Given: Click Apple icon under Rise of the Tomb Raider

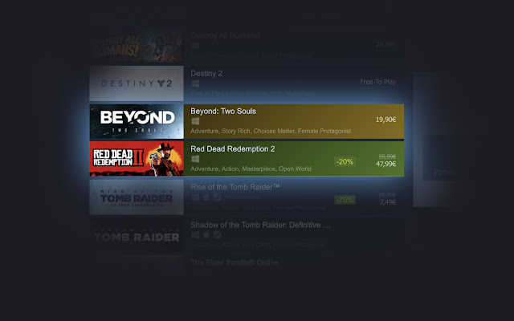Looking at the screenshot, I should [x=206, y=197].
